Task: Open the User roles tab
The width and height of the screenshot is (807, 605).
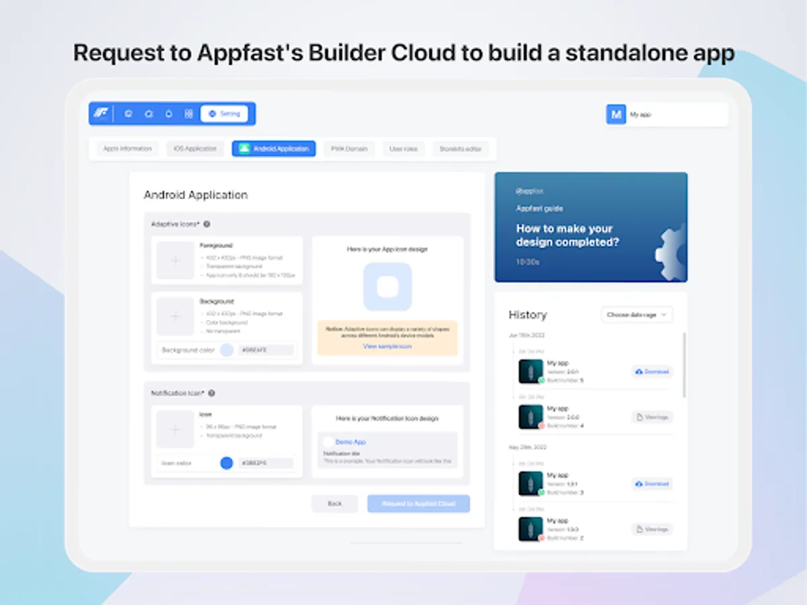Action: click(403, 149)
